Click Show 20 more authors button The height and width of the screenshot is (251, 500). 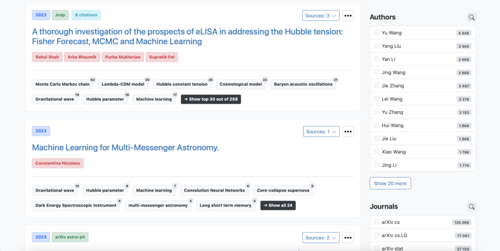pos(390,184)
